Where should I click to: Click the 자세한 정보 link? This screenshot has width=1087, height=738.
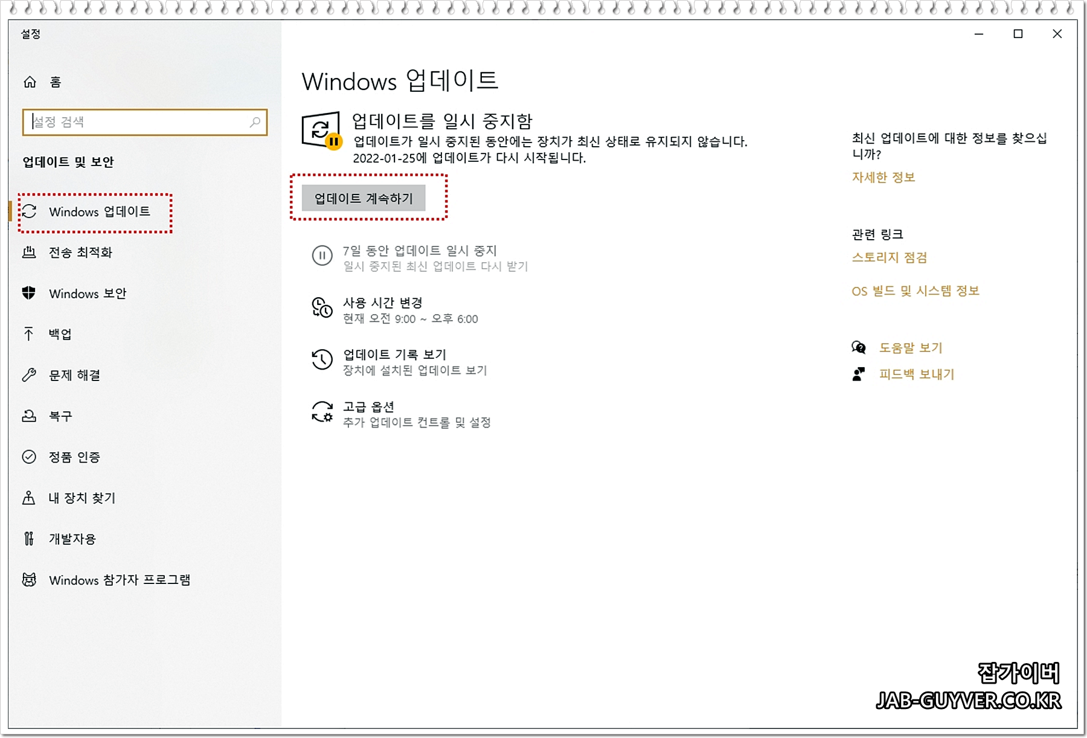[883, 178]
